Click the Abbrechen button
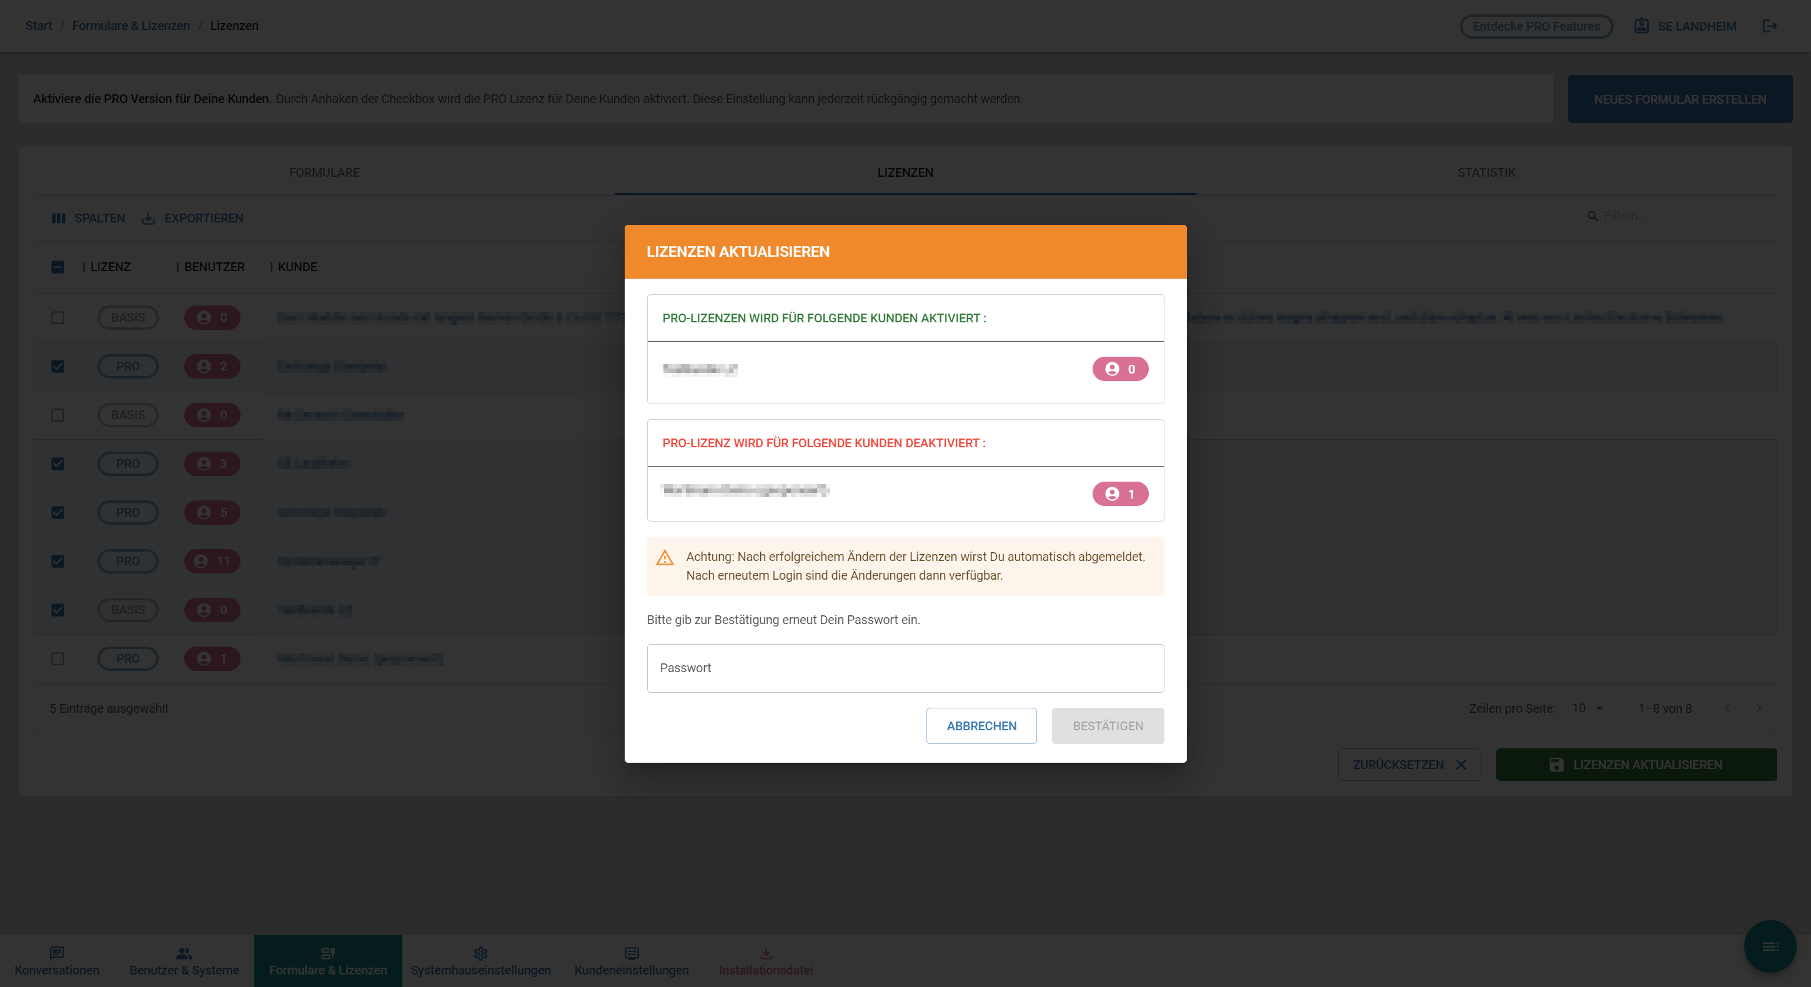The width and height of the screenshot is (1811, 987). 981,725
